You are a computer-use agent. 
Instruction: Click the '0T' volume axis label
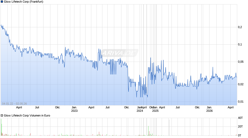(x=240, y=135)
